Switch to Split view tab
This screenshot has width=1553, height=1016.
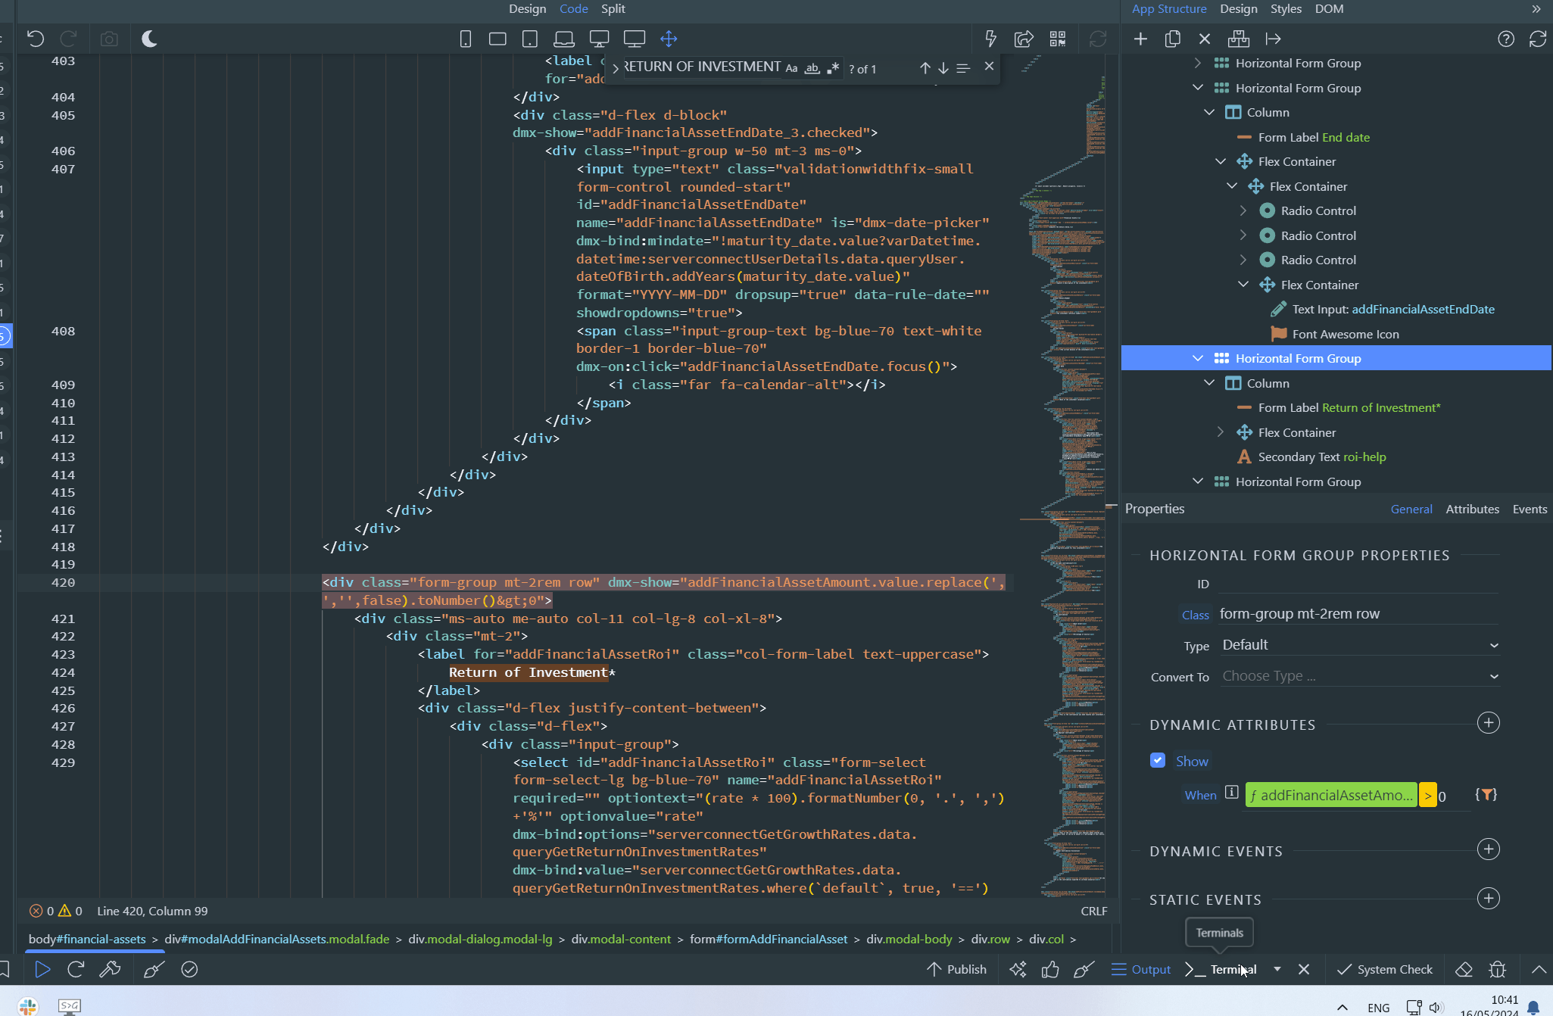click(x=613, y=8)
